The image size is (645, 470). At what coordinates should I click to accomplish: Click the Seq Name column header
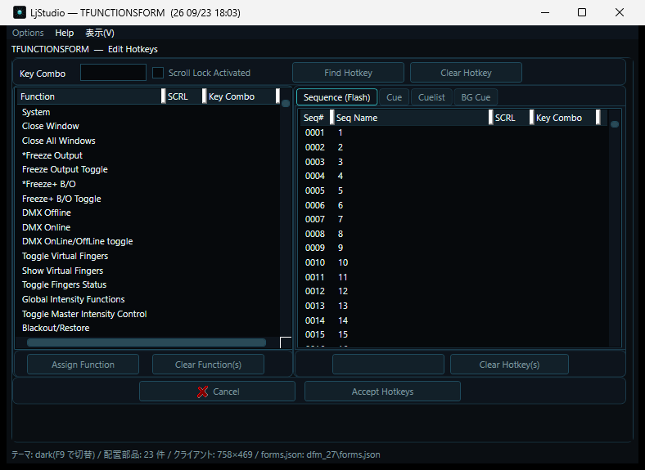click(412, 118)
